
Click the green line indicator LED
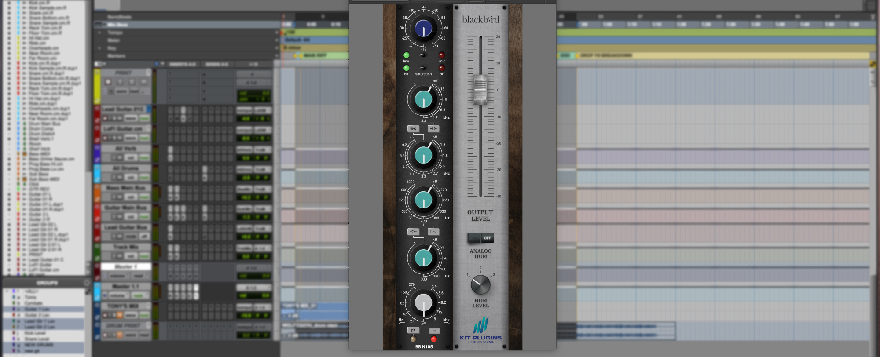click(x=406, y=55)
